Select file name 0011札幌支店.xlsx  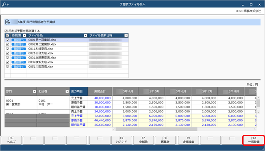41,49
